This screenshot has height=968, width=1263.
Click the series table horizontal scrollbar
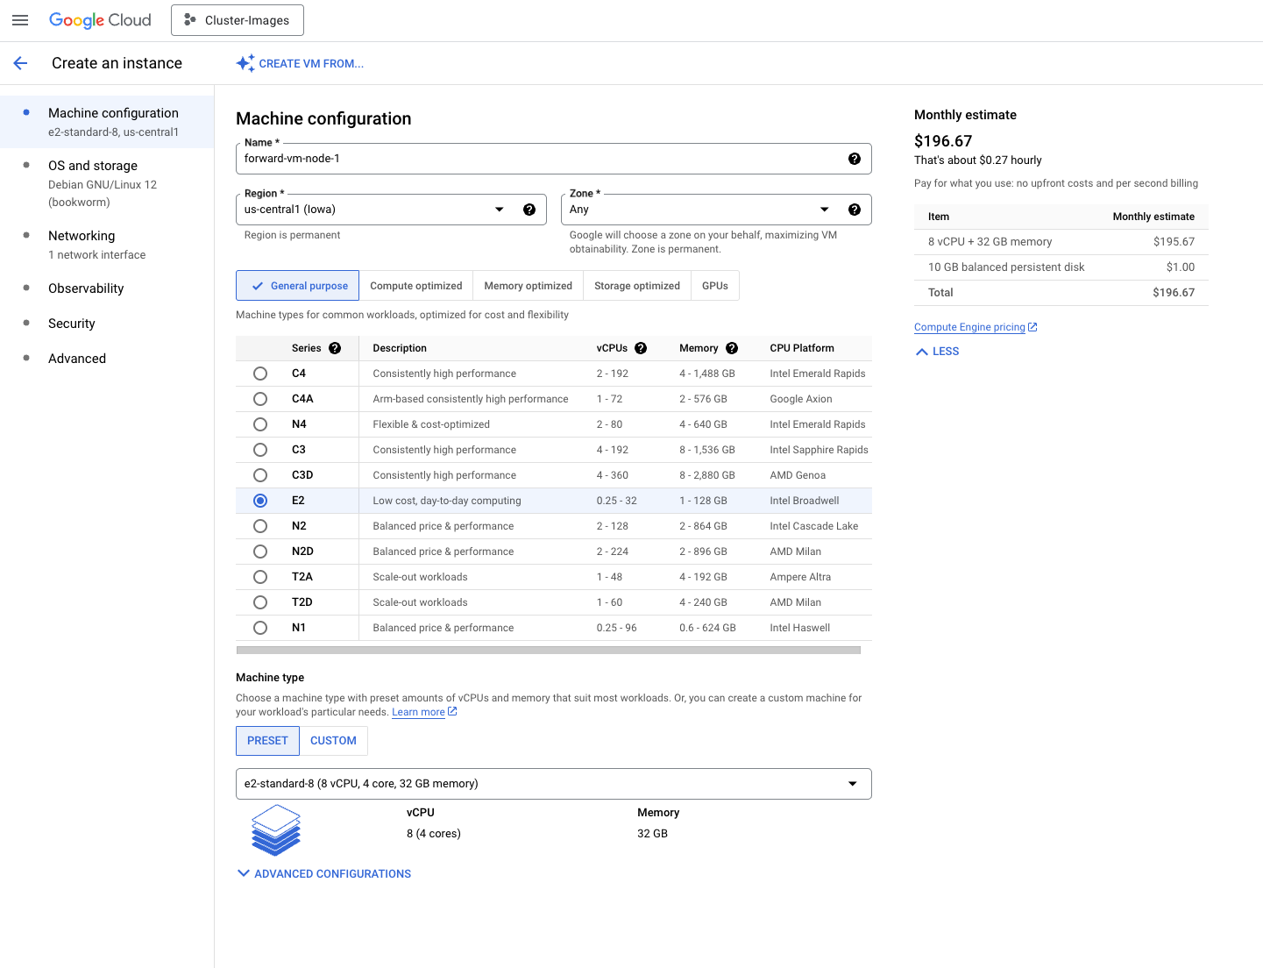click(x=548, y=651)
